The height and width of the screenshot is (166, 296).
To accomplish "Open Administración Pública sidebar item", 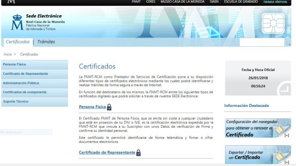I will pos(35,83).
